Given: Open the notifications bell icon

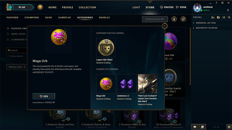Looking at the screenshot, I should [228, 10].
